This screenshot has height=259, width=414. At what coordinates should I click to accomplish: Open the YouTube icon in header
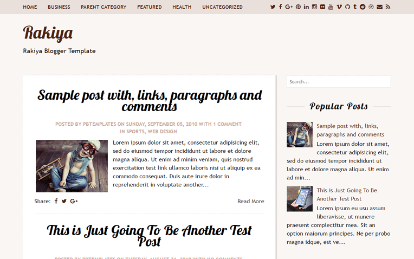pos(331,7)
